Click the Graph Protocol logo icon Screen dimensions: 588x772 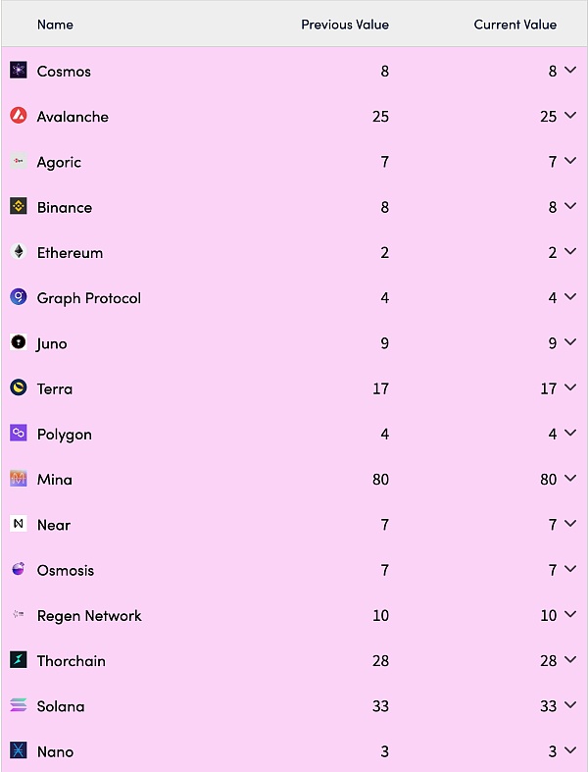point(19,297)
